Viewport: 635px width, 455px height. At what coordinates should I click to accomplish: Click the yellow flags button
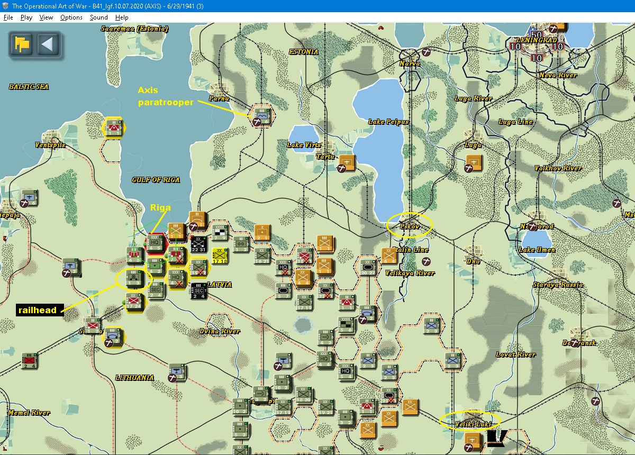tap(22, 44)
